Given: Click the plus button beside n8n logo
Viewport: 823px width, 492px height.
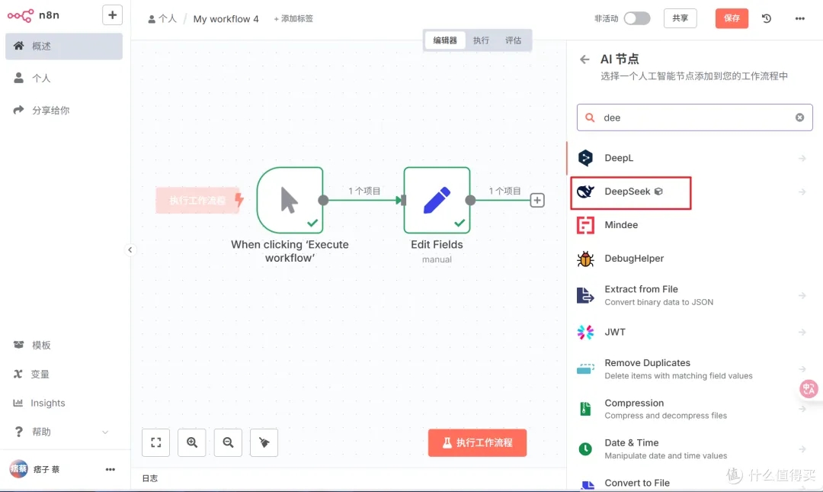Looking at the screenshot, I should [x=112, y=15].
